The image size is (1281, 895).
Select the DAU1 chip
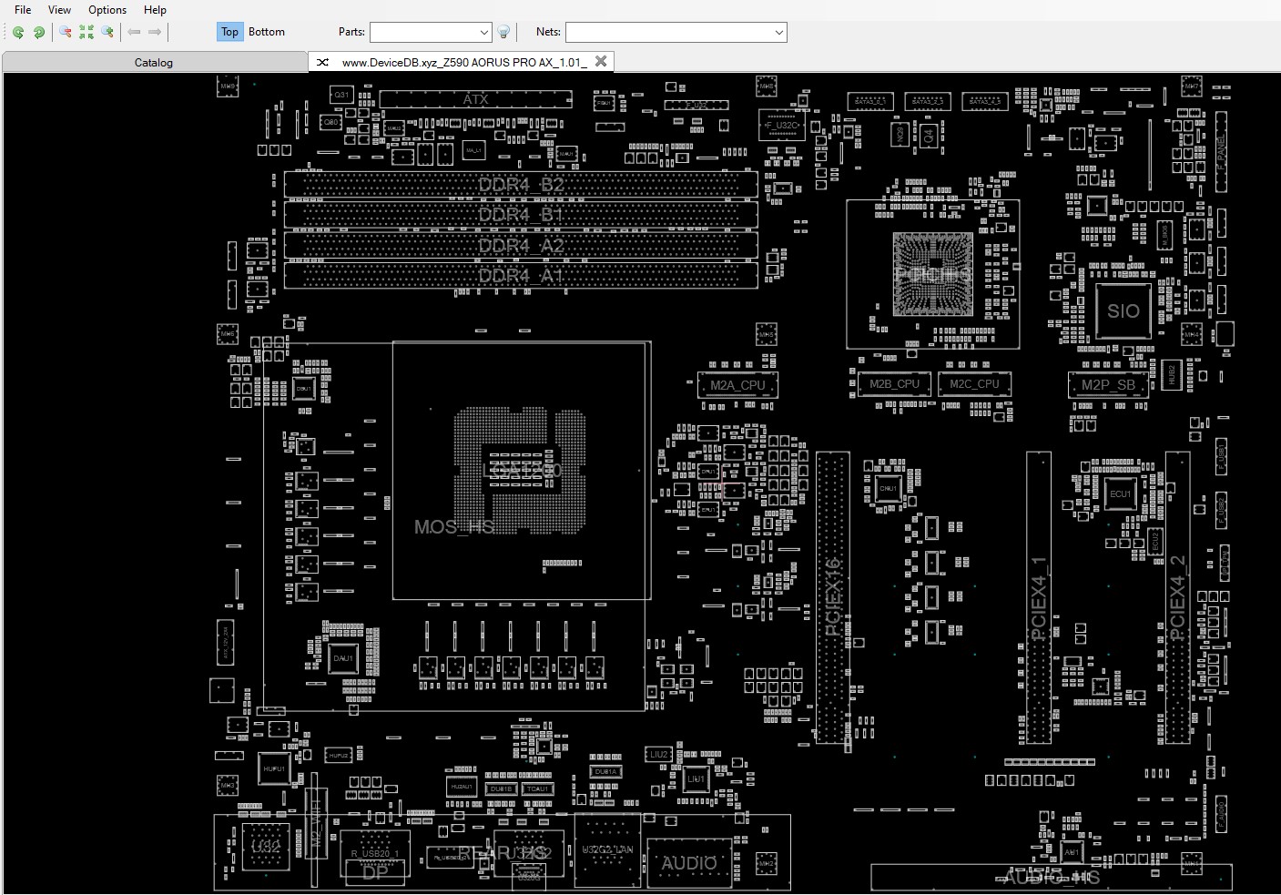click(343, 658)
